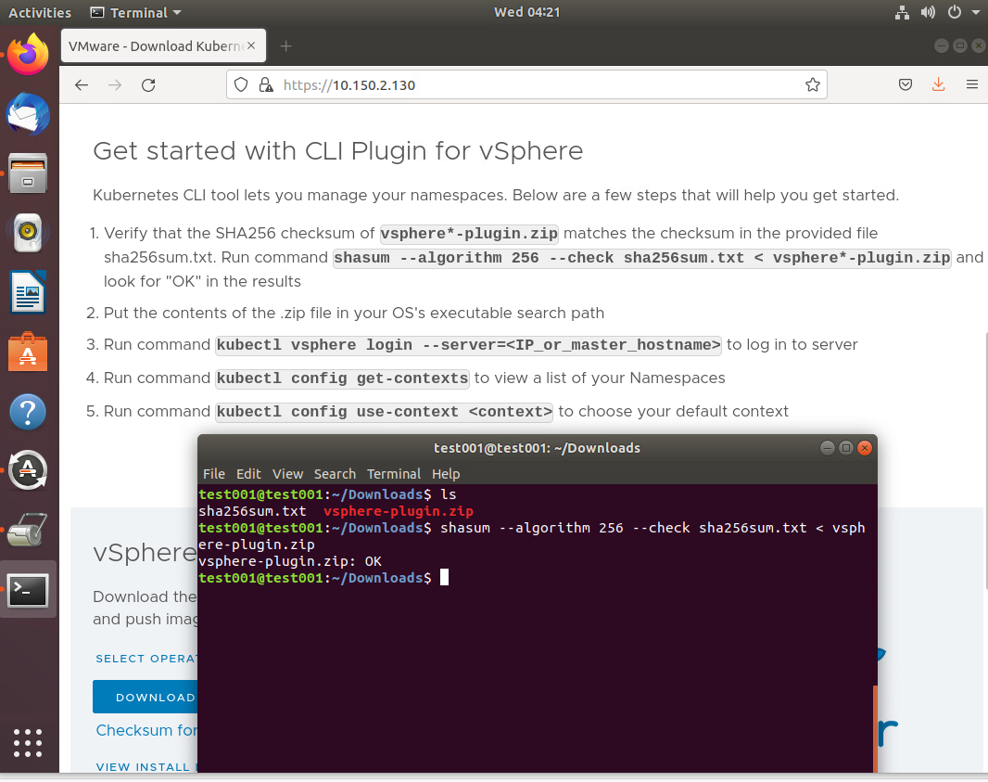The image size is (988, 782).
Task: Go back with Firefox back arrow
Action: (82, 85)
